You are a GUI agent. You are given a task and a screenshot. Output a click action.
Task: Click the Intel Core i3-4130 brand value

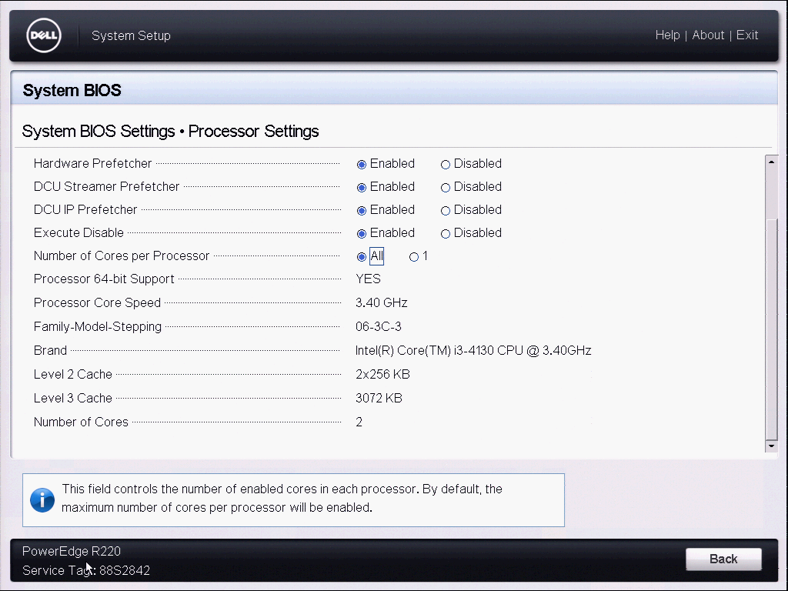(x=473, y=350)
